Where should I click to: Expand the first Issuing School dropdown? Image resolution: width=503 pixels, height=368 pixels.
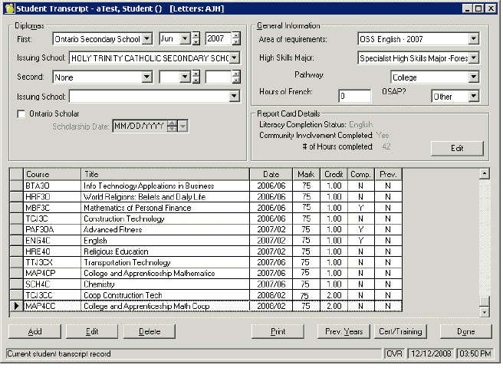235,58
